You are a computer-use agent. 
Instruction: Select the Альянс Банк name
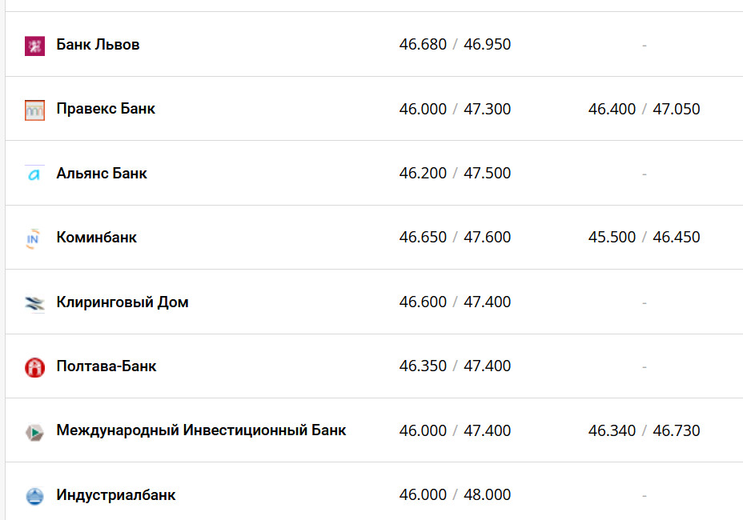click(102, 174)
